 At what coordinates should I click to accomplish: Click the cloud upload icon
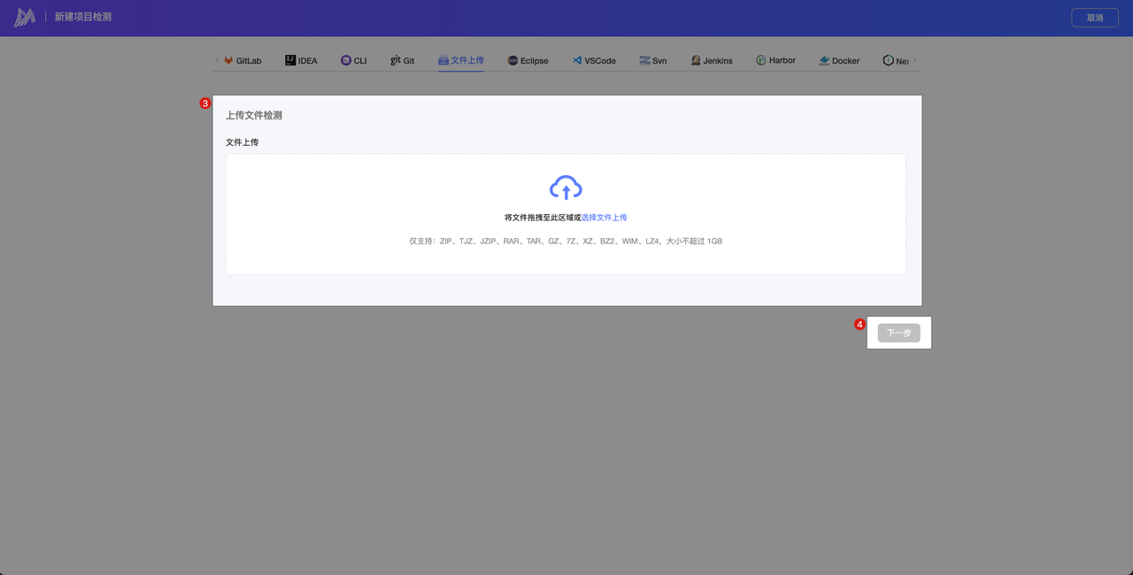[x=566, y=188]
